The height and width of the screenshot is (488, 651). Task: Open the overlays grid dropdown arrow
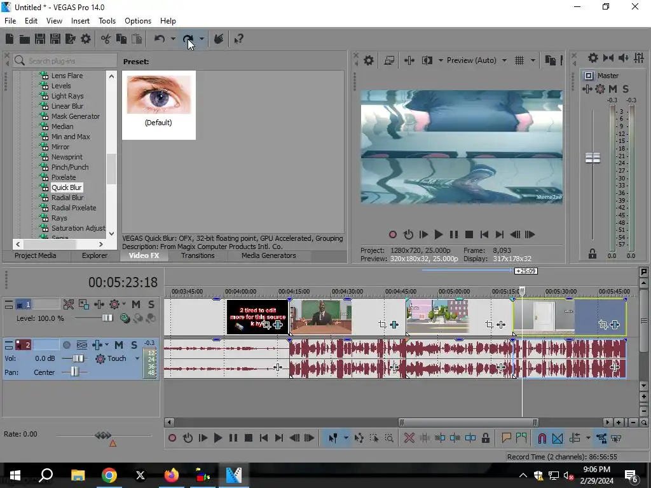(533, 60)
